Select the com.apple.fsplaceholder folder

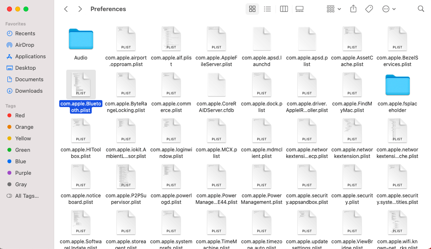pyautogui.click(x=397, y=85)
